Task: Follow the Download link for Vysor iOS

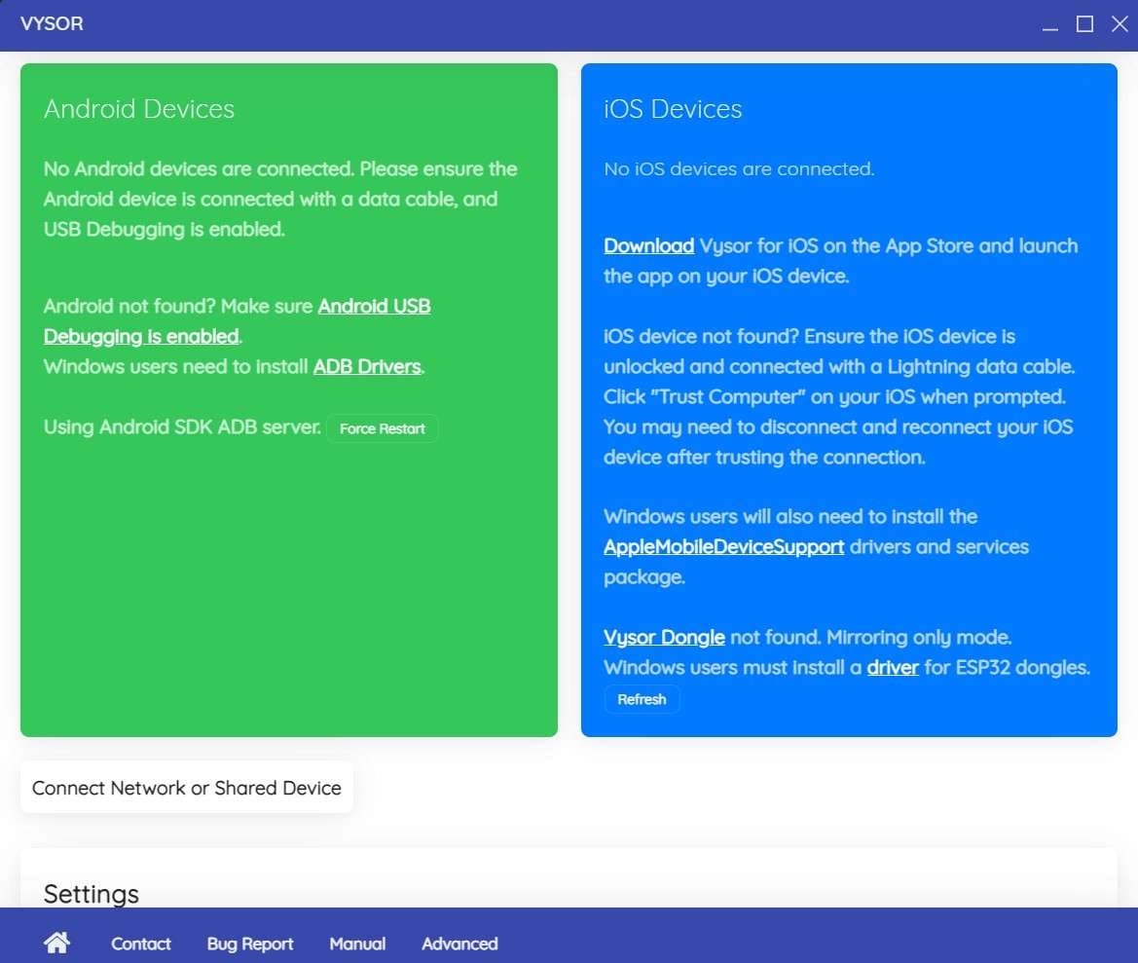Action: tap(649, 246)
